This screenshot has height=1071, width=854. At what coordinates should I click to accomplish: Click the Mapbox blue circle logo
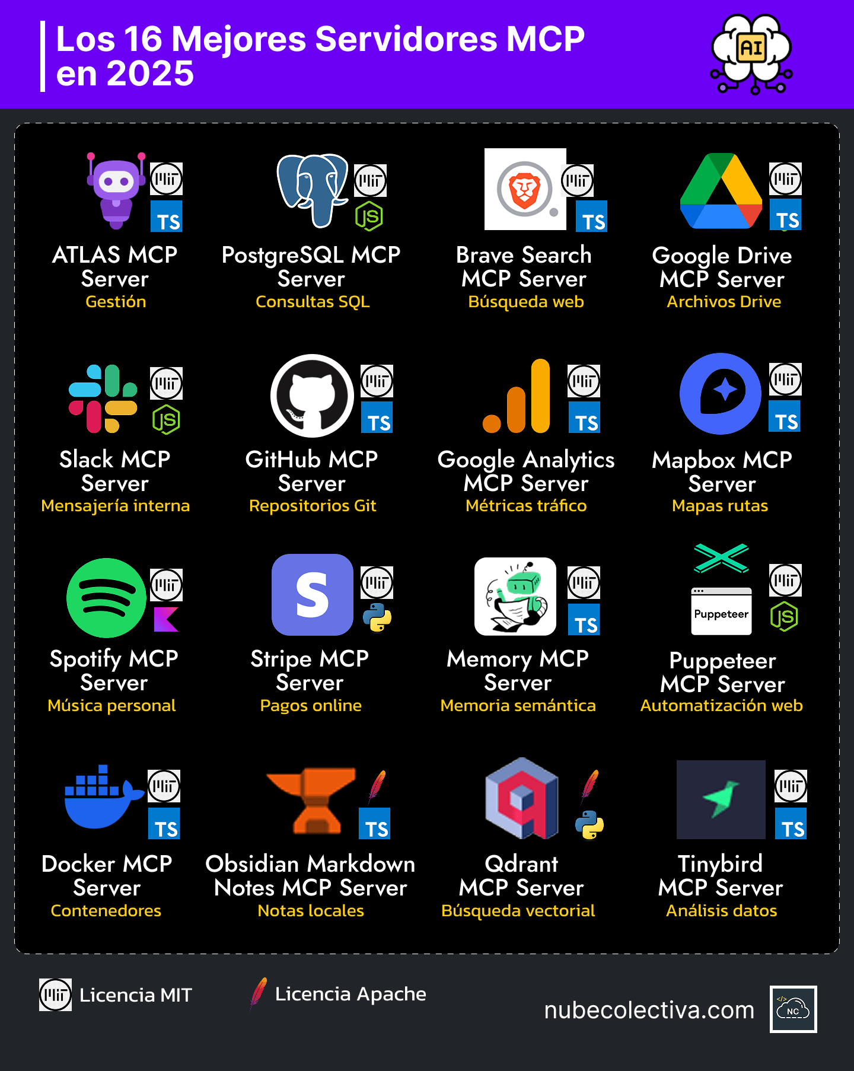point(721,394)
